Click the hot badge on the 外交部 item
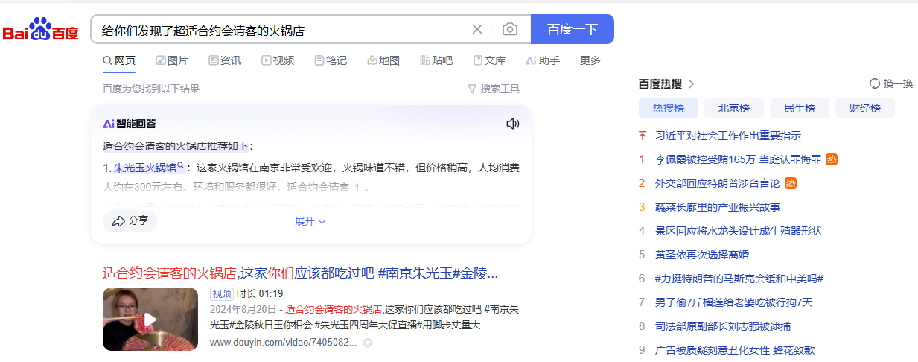The width and height of the screenshot is (918, 362). tap(791, 183)
